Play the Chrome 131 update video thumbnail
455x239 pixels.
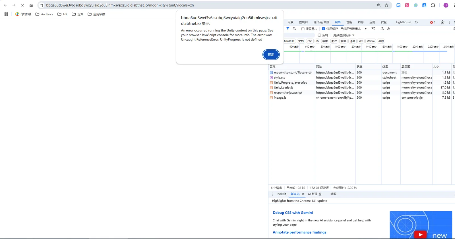421,234
